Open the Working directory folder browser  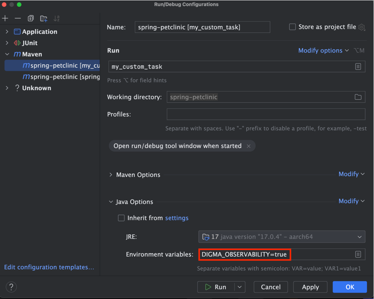358,97
